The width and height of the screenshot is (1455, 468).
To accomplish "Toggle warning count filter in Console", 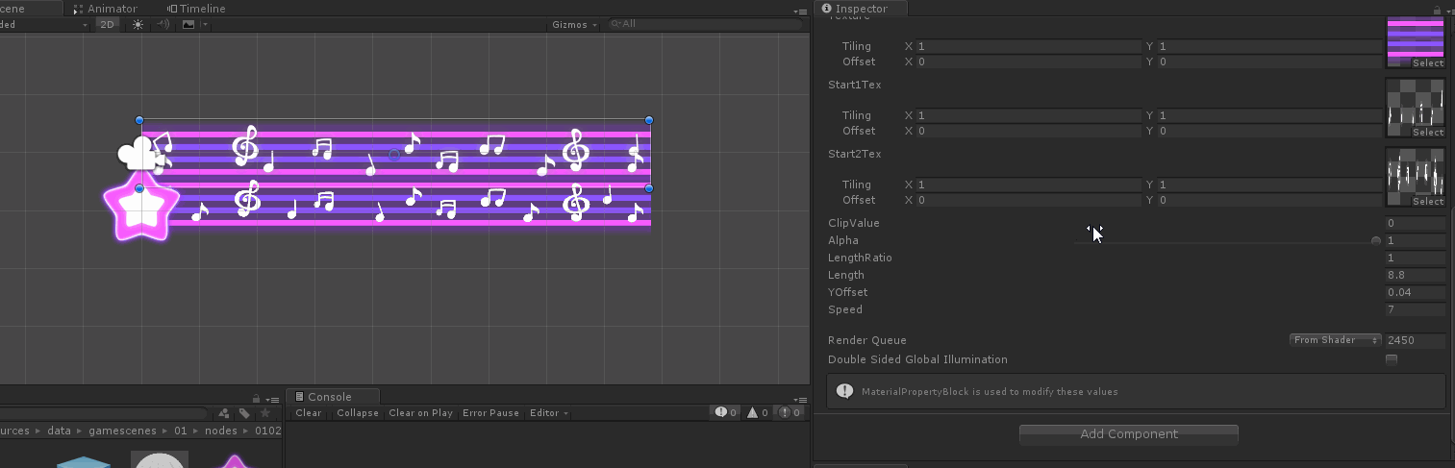I will 756,413.
